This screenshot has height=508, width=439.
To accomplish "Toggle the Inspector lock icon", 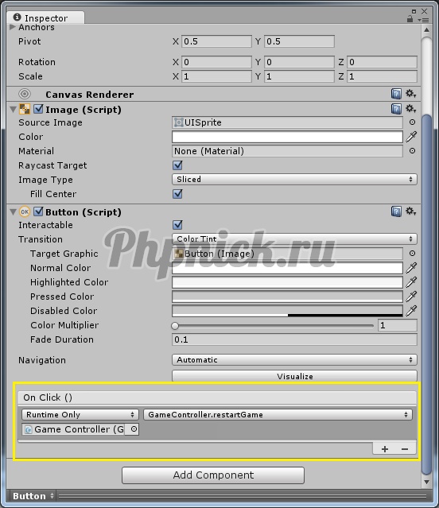I will point(410,19).
